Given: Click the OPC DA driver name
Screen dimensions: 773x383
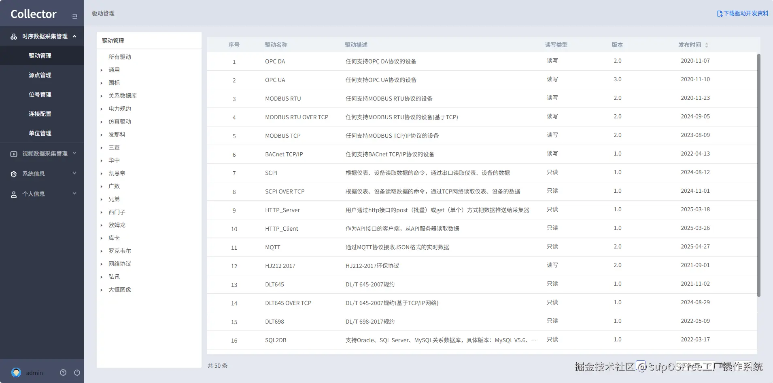Looking at the screenshot, I should click(x=275, y=61).
